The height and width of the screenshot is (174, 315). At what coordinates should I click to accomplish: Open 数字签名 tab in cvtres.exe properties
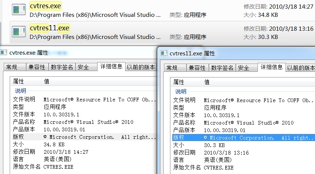point(62,67)
